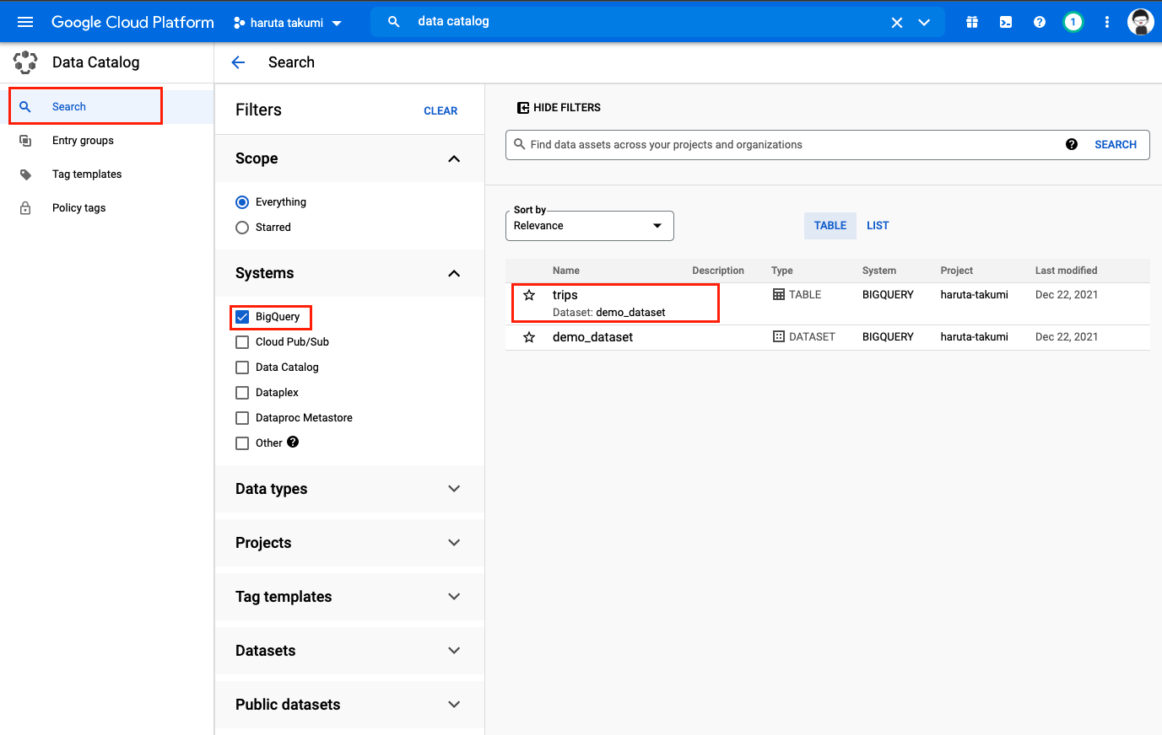Enable the Dataplex system filter
Viewport: 1162px width, 735px height.
[242, 392]
